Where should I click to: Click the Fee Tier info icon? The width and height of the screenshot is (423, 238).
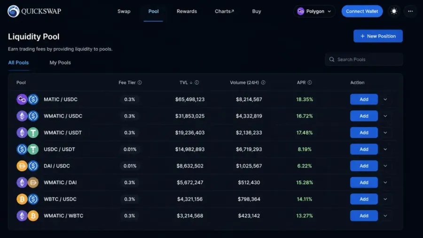(140, 83)
